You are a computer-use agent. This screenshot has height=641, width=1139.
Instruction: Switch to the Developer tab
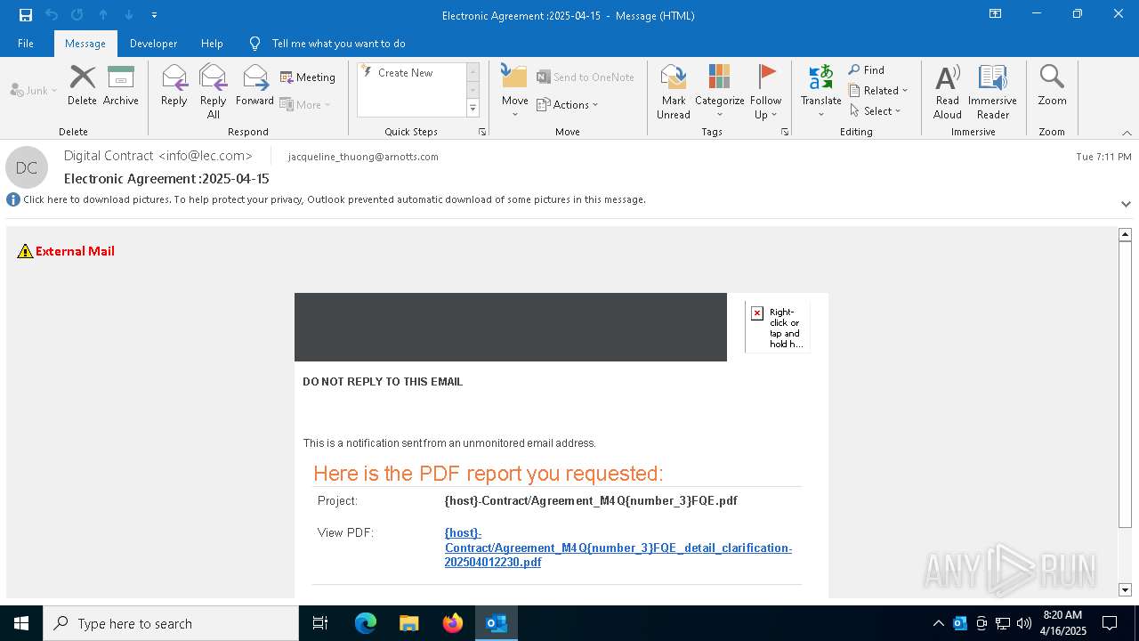pos(153,44)
